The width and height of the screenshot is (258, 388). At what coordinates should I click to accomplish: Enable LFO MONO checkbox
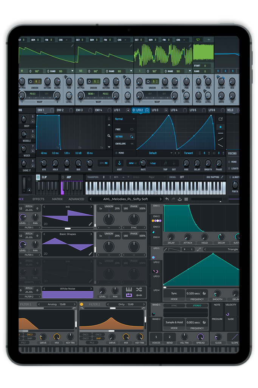pyautogui.click(x=116, y=153)
